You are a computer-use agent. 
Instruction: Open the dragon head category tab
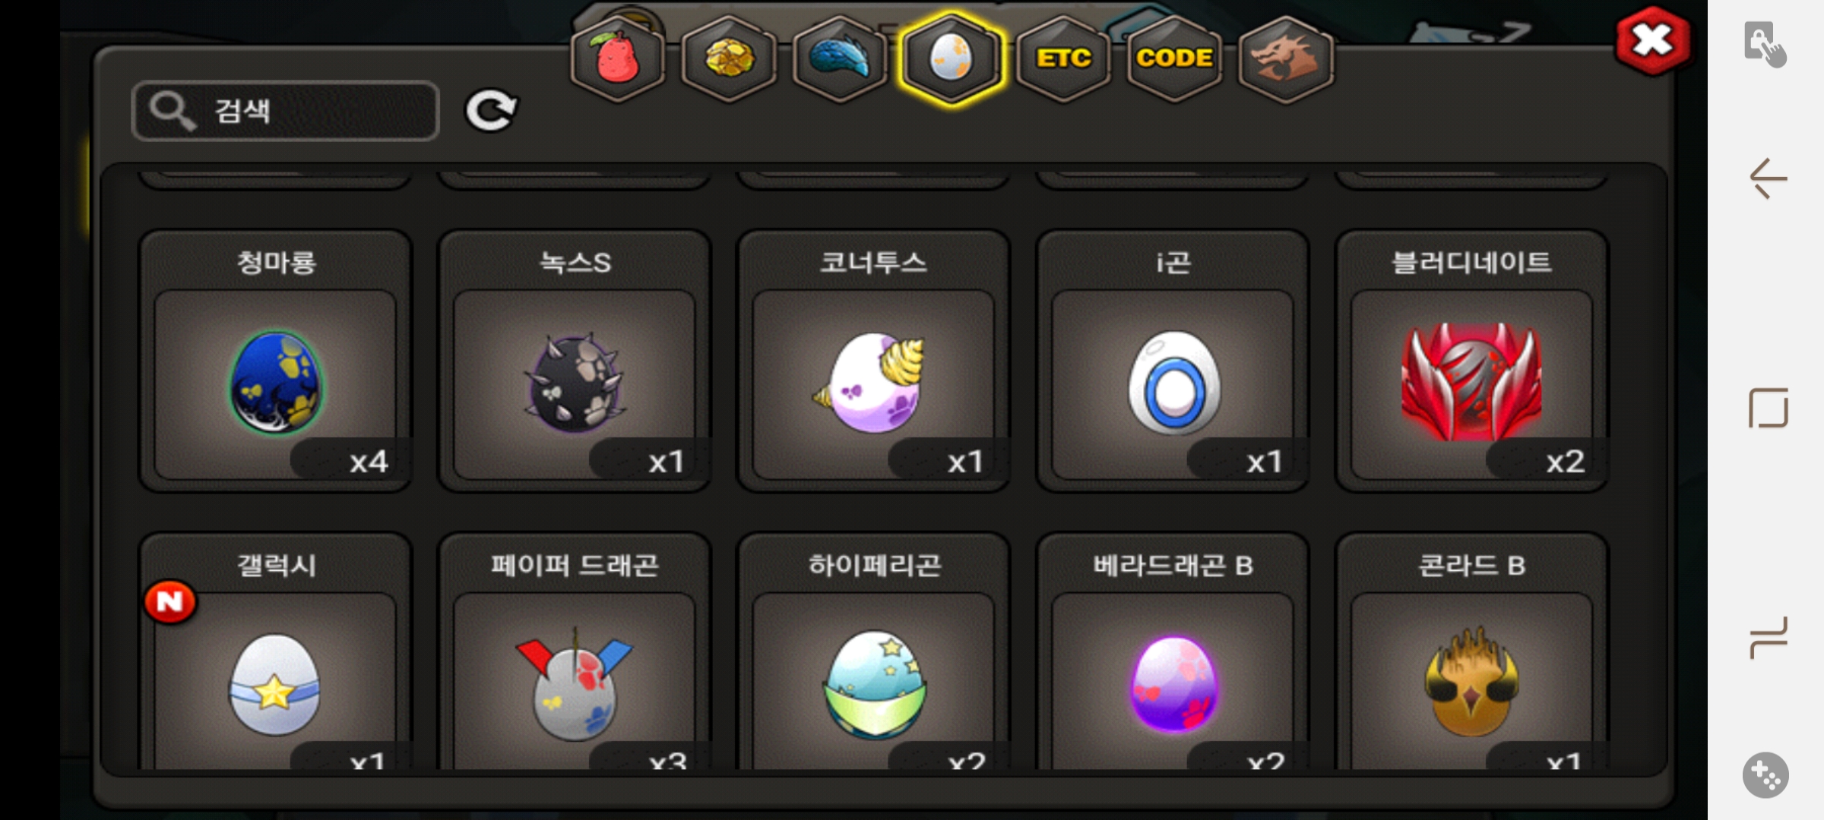point(1285,58)
